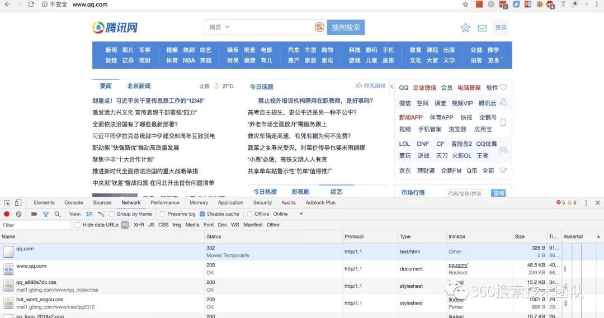This screenshot has height=318, width=604.
Task: Filter requests by JS type
Action: coord(151,225)
